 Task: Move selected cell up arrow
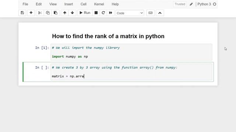pyautogui.click(x=65, y=13)
